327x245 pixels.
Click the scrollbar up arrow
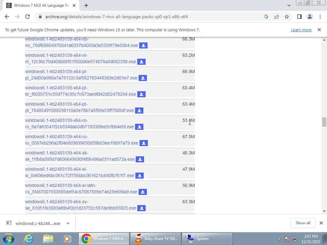coord(324,40)
